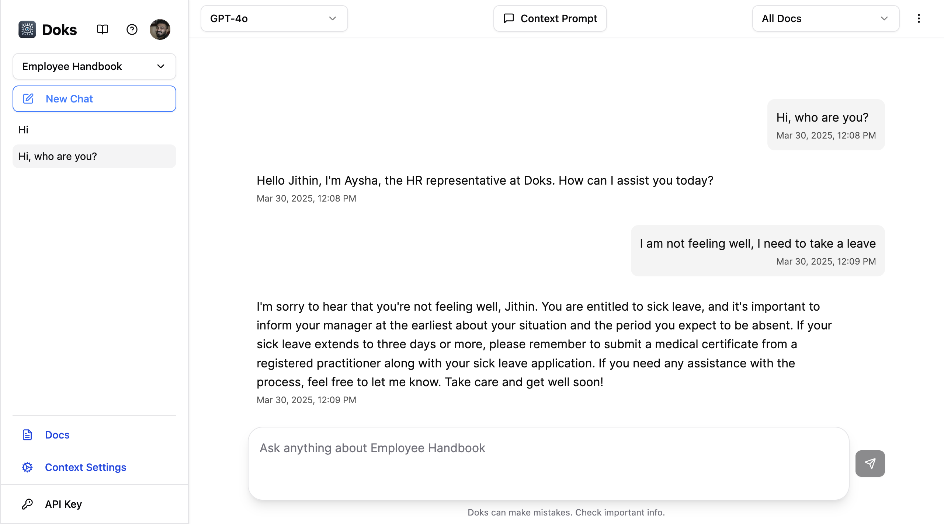Click the Doks logo icon

[x=27, y=29]
